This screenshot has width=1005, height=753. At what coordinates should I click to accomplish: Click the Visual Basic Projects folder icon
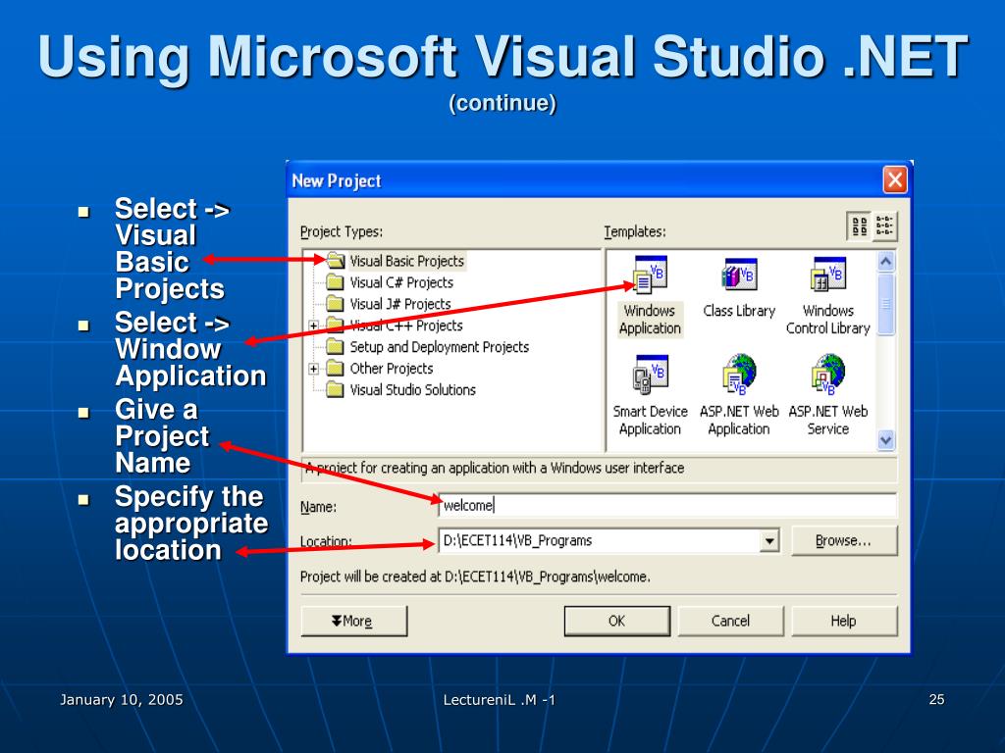336,261
